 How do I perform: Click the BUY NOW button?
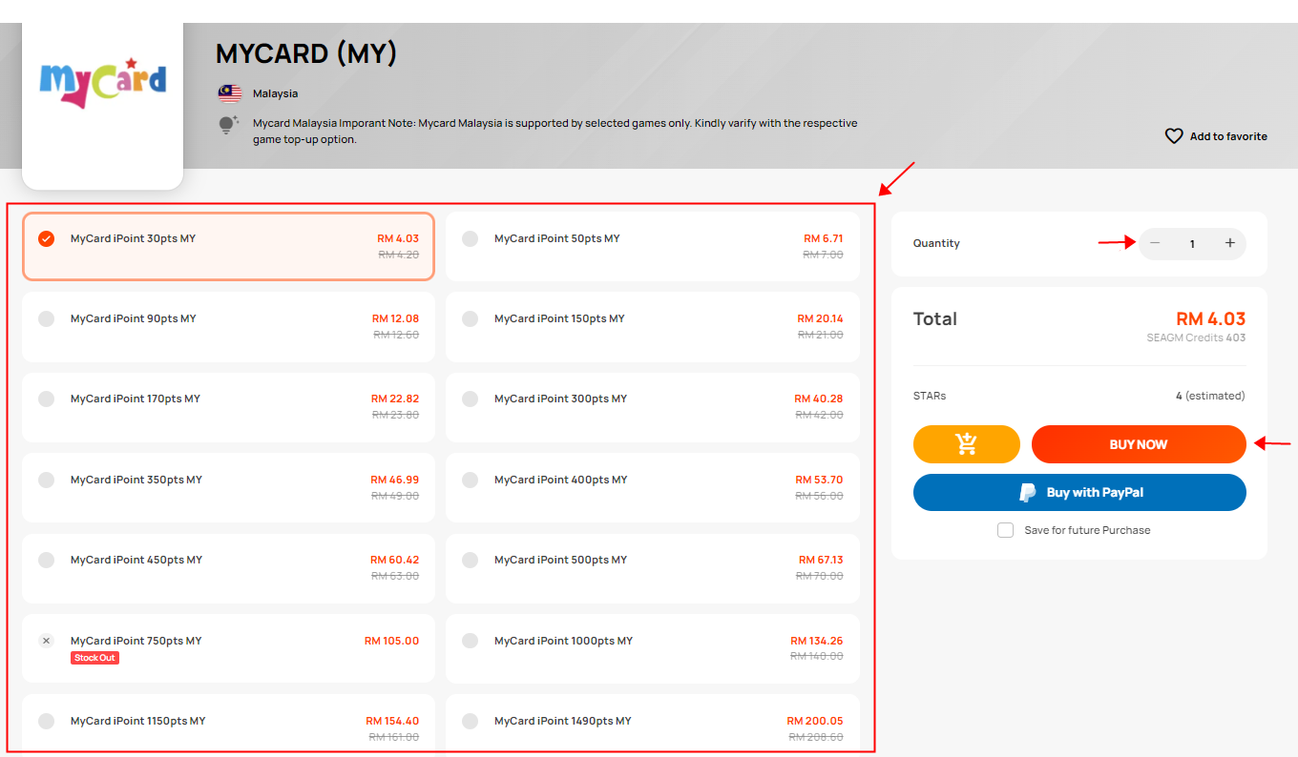pos(1139,444)
